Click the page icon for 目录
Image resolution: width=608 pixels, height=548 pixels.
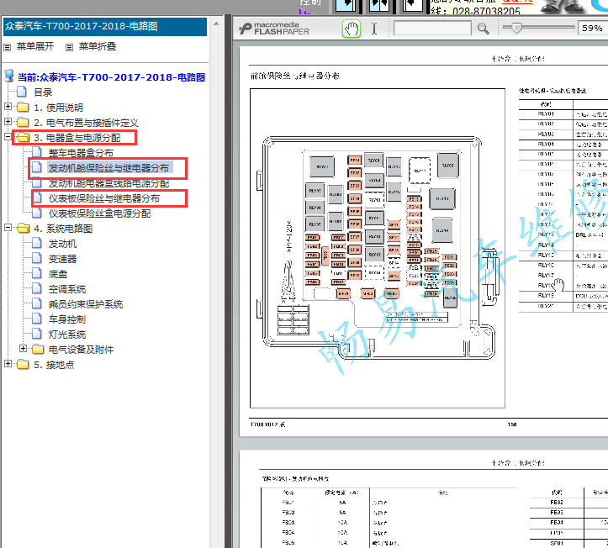[22, 92]
